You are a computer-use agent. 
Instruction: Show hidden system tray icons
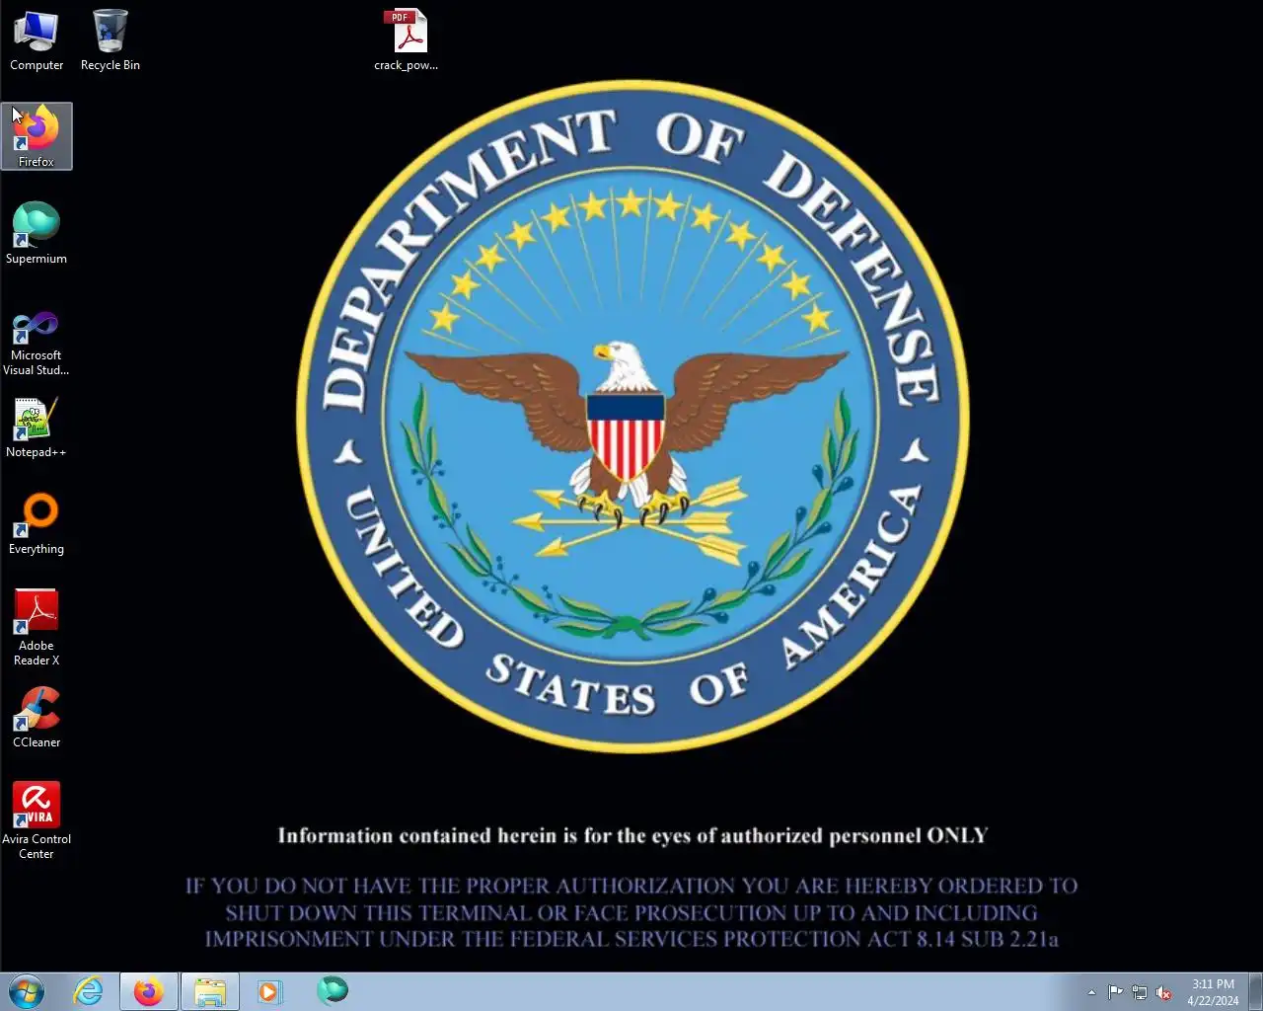click(x=1091, y=992)
